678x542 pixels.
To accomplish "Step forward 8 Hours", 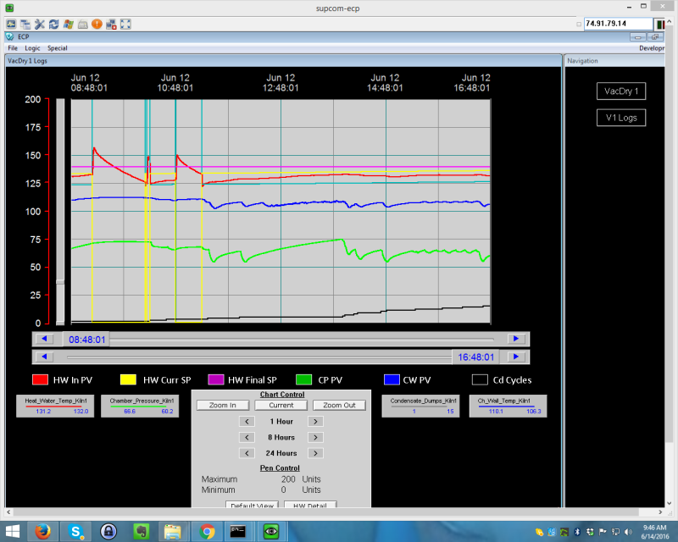I will coord(315,437).
